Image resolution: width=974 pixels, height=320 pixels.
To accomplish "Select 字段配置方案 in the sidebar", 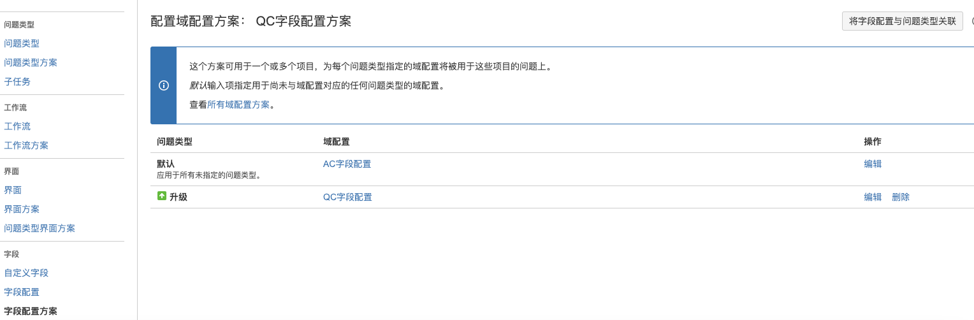I will coord(31,311).
